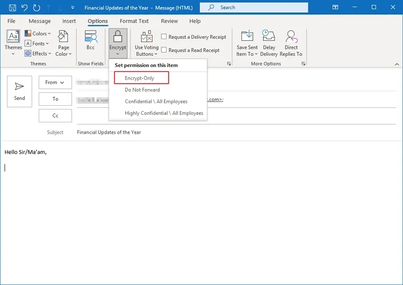Open the Page Color dropdown

click(63, 43)
